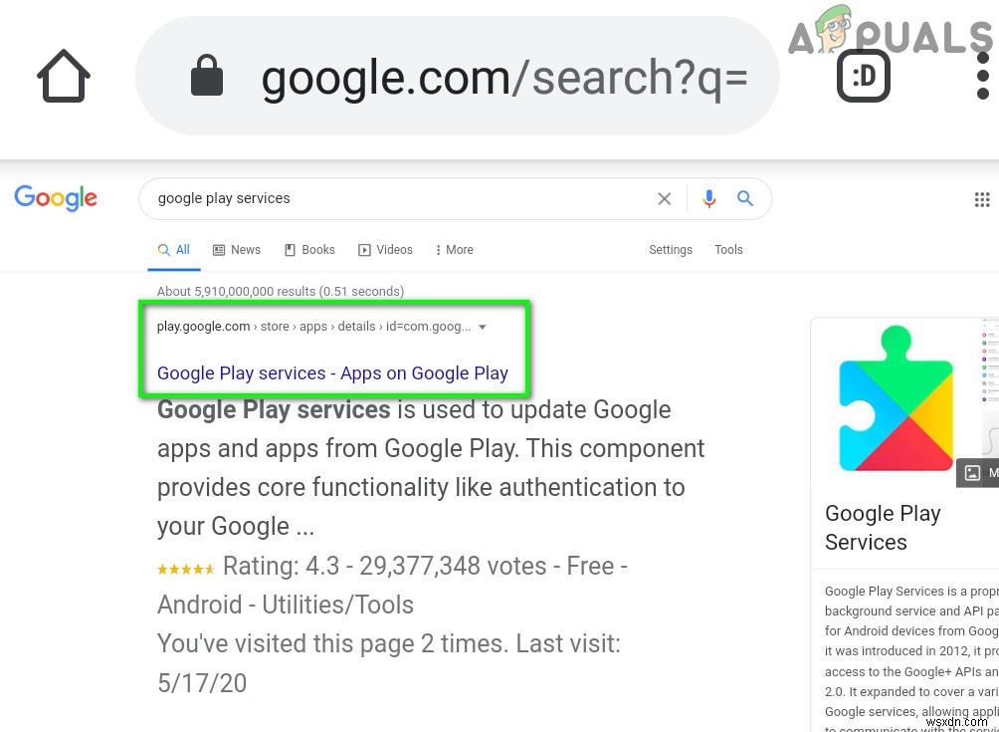
Task: Expand the breadcrumb dropdown arrow under play.google.com
Action: pos(483,327)
